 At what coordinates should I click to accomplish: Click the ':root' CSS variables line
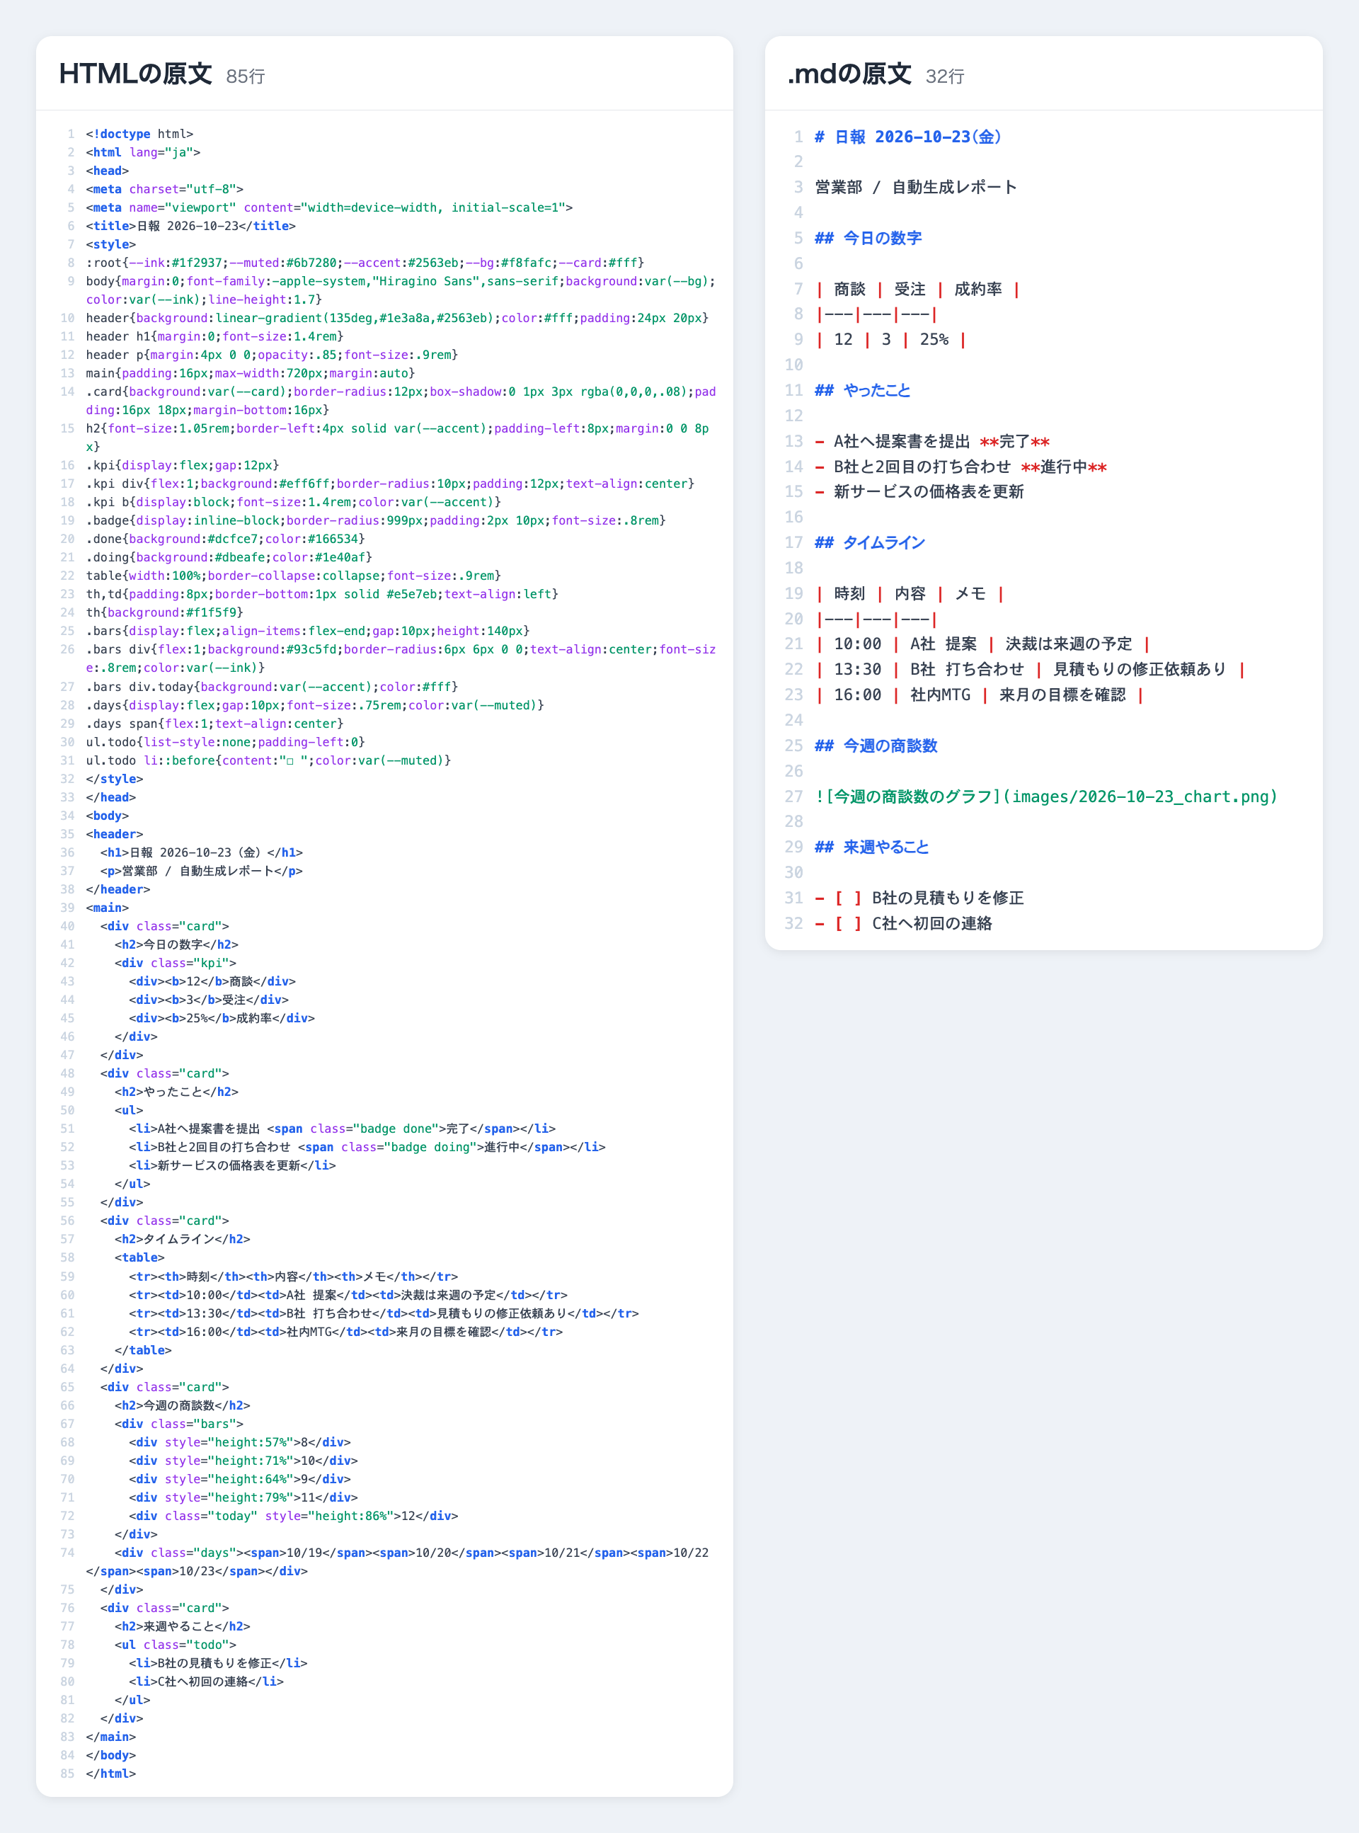coord(365,263)
